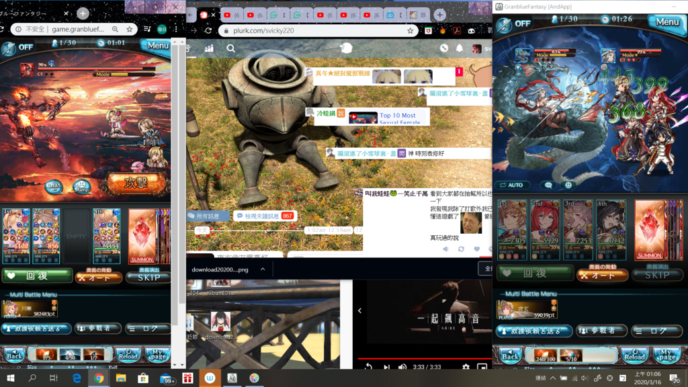The image size is (688, 387).
Task: Open Plurk stats chart icon
Action: pyautogui.click(x=209, y=48)
